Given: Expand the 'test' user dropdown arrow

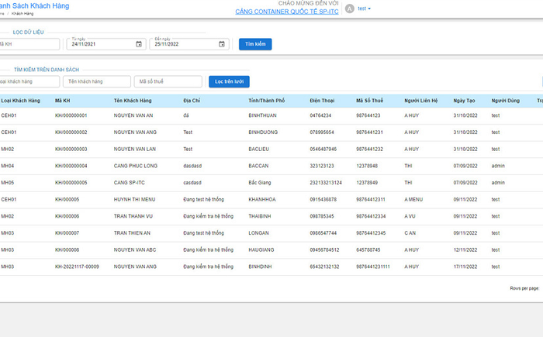Looking at the screenshot, I should (369, 9).
